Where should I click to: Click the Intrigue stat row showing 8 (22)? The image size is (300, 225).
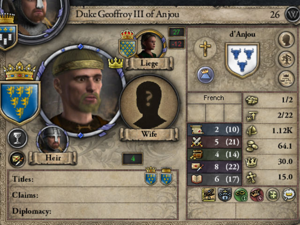215,167
